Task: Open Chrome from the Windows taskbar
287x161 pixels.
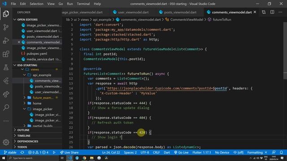Action: [84, 158]
